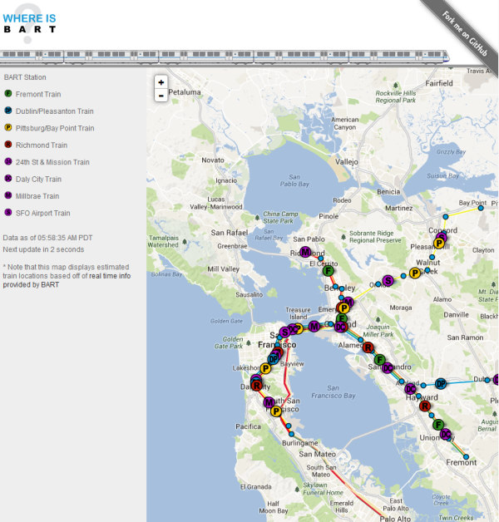Viewport: 499px width, 522px height.
Task: Zoom in on the map with plus button
Action: click(161, 82)
